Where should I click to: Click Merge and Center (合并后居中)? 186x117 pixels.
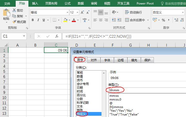(x=135, y=20)
